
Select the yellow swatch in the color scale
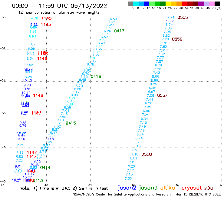pos(168,4)
